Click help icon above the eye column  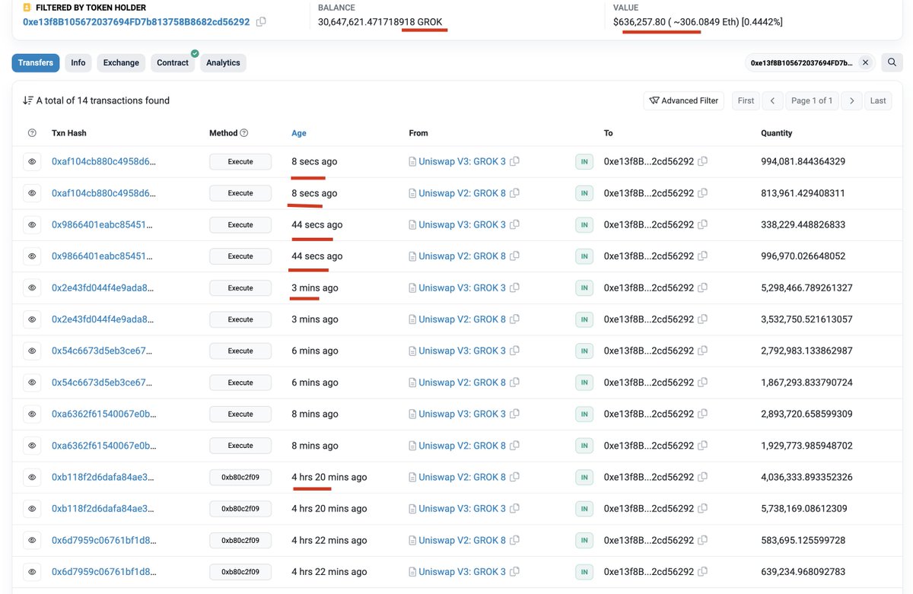tap(32, 133)
